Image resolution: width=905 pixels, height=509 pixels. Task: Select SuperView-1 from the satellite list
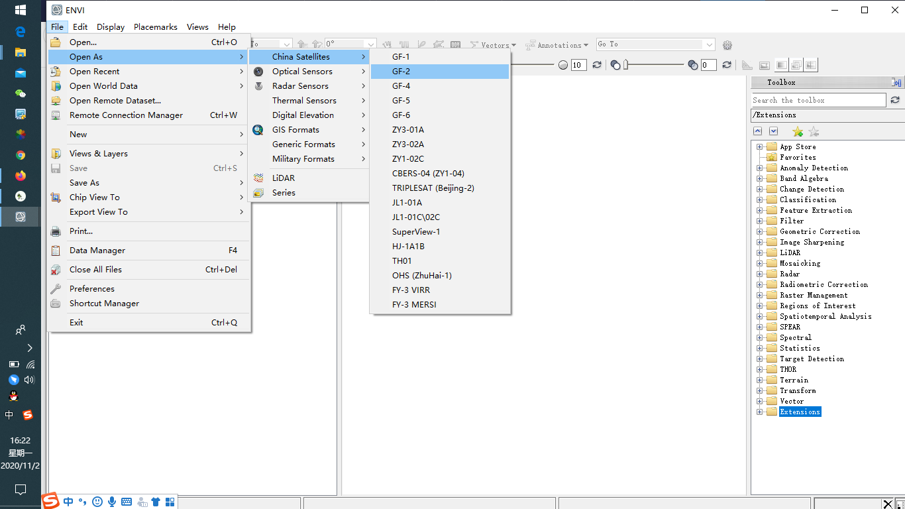click(x=440, y=231)
